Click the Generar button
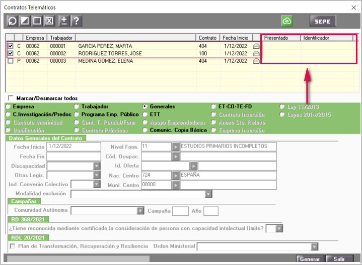The height and width of the screenshot is (265, 362). click(x=310, y=259)
